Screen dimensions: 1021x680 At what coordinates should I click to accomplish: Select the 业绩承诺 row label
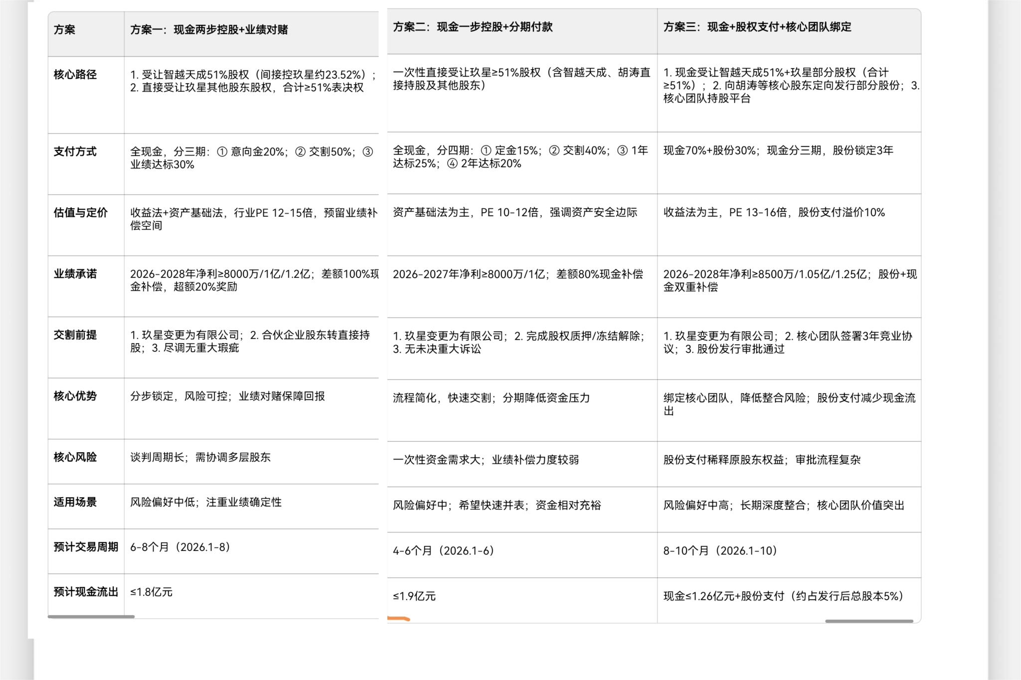tap(75, 274)
